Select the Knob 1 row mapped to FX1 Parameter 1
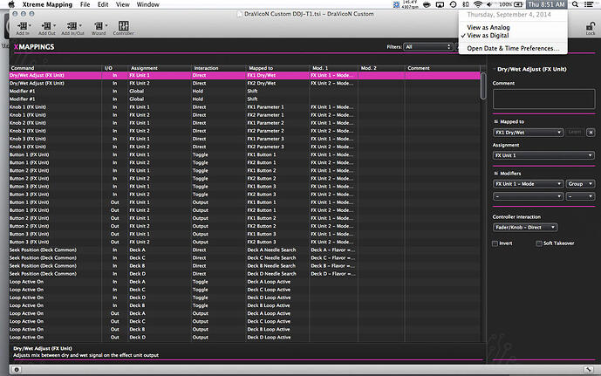This screenshot has width=601, height=376. coord(244,107)
